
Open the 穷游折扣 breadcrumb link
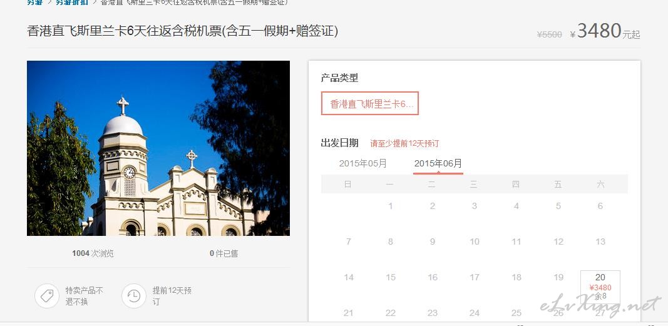coord(72,2)
